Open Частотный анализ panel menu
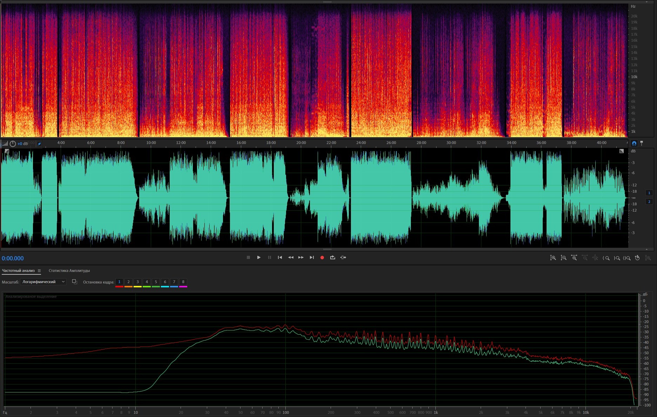This screenshot has height=417, width=657. pos(39,271)
